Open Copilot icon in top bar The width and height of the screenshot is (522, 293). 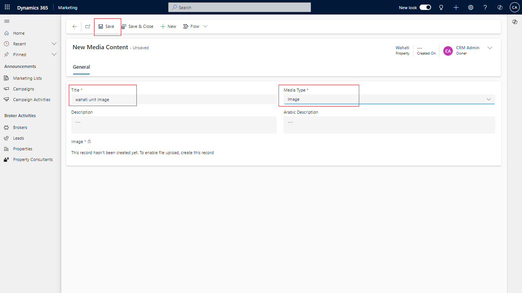pyautogui.click(x=500, y=7)
